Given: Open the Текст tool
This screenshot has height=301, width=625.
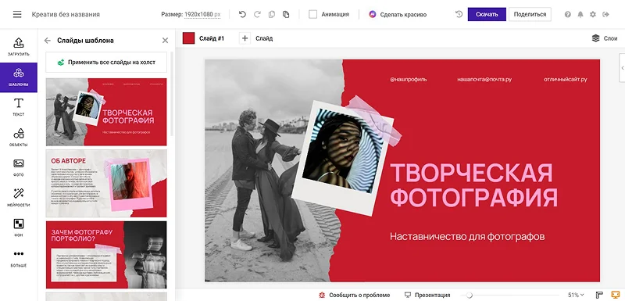Looking at the screenshot, I should click(x=19, y=107).
